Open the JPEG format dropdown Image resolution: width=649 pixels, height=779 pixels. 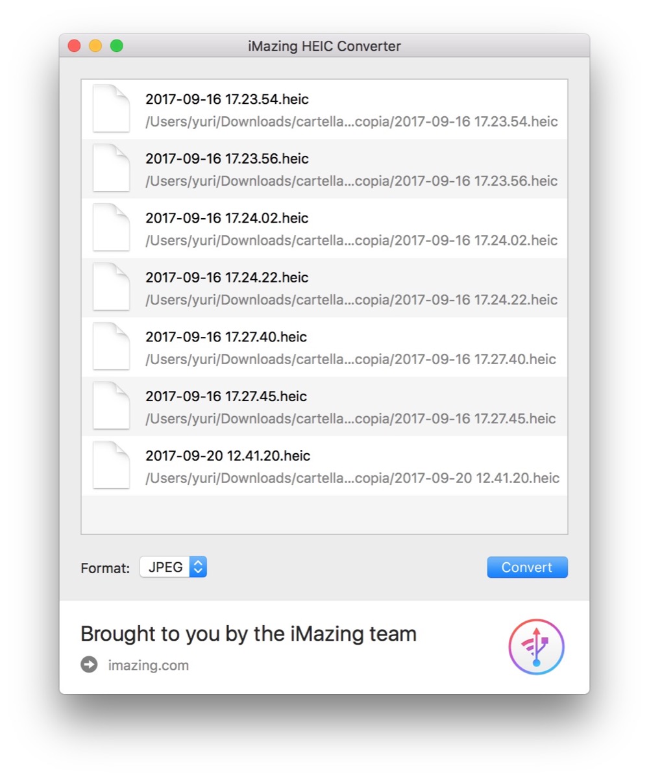pos(173,567)
